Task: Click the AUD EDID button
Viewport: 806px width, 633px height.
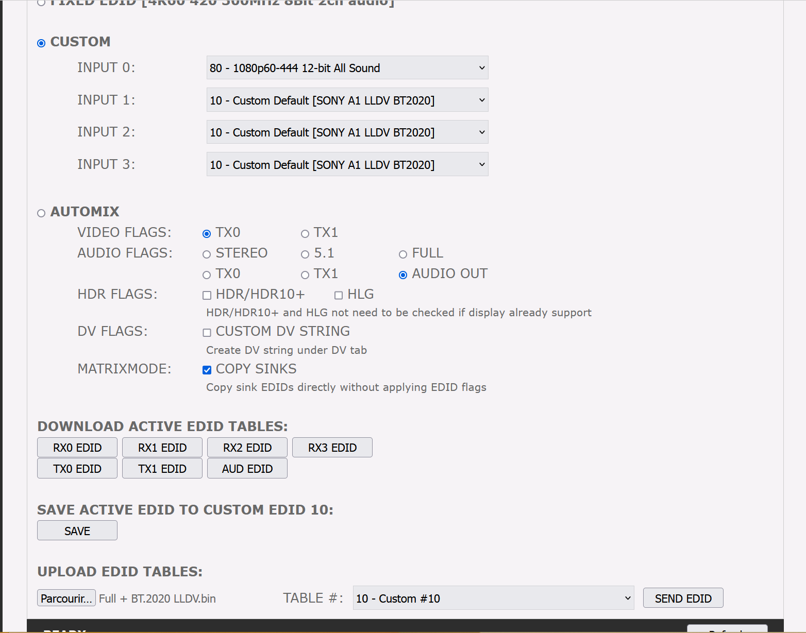Action: tap(247, 469)
